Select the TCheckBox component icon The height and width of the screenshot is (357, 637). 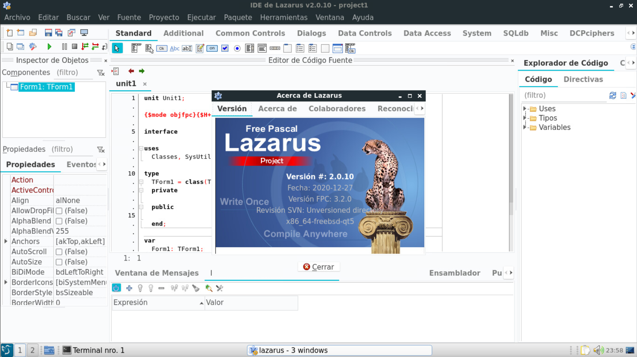tap(225, 48)
